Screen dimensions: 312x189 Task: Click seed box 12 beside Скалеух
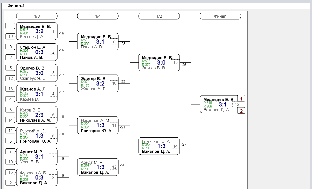10,78
